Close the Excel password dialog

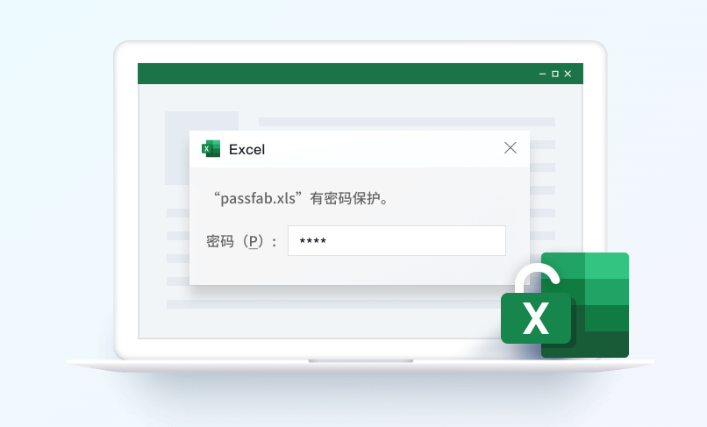point(511,148)
